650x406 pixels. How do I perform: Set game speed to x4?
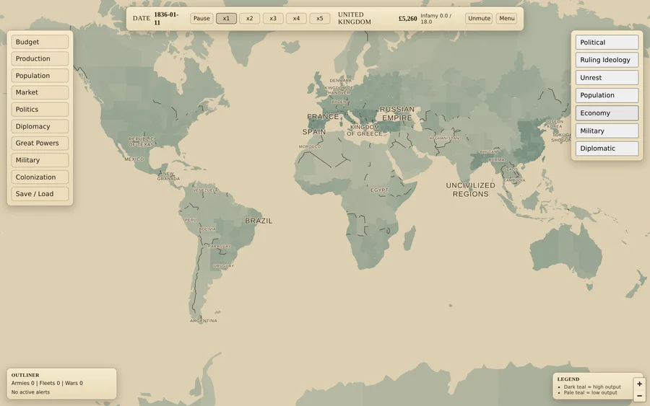pos(296,18)
